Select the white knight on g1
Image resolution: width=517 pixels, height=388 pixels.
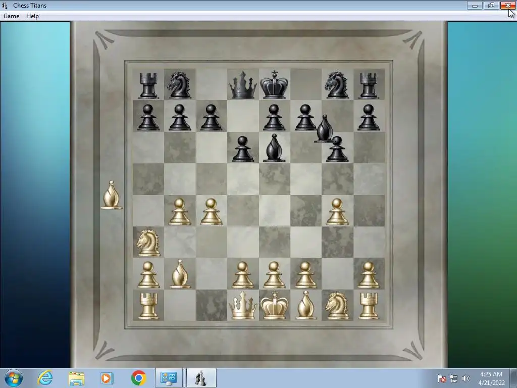pyautogui.click(x=337, y=306)
